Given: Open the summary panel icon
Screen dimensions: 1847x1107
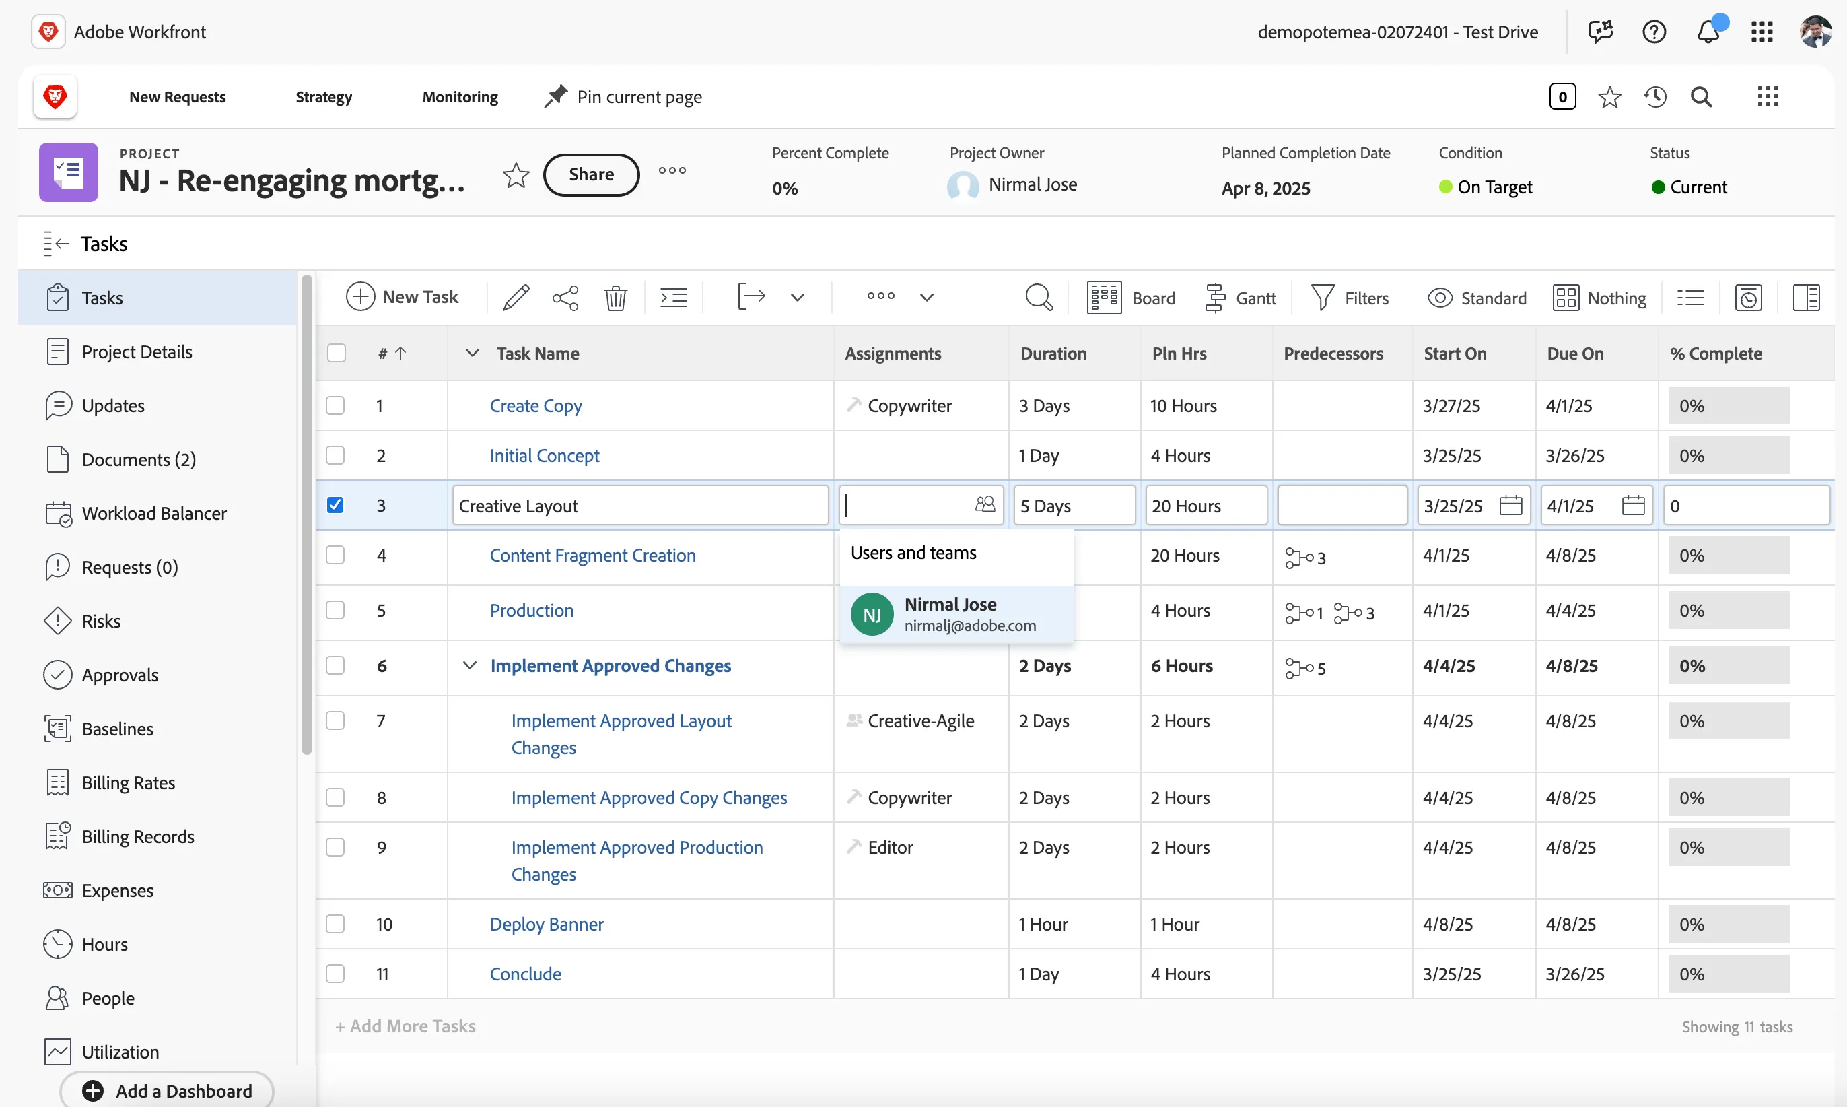Looking at the screenshot, I should [x=1806, y=298].
